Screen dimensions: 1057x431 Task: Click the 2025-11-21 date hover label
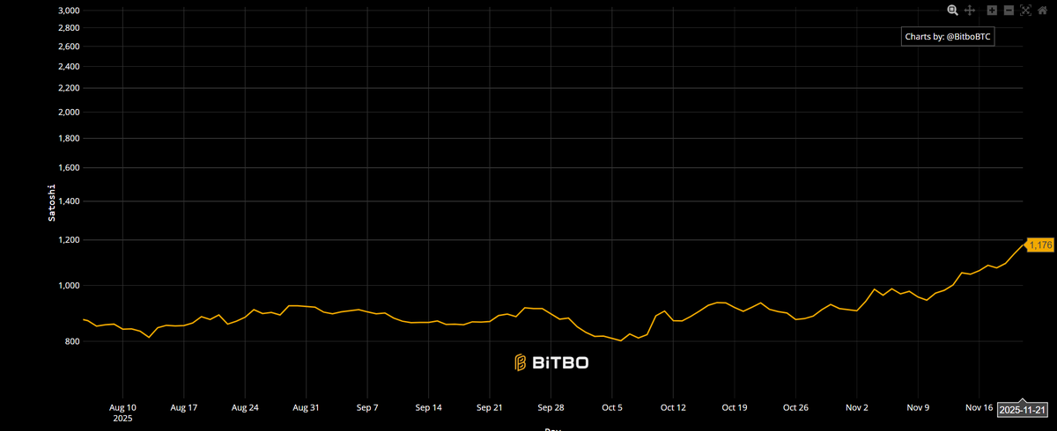(1023, 409)
